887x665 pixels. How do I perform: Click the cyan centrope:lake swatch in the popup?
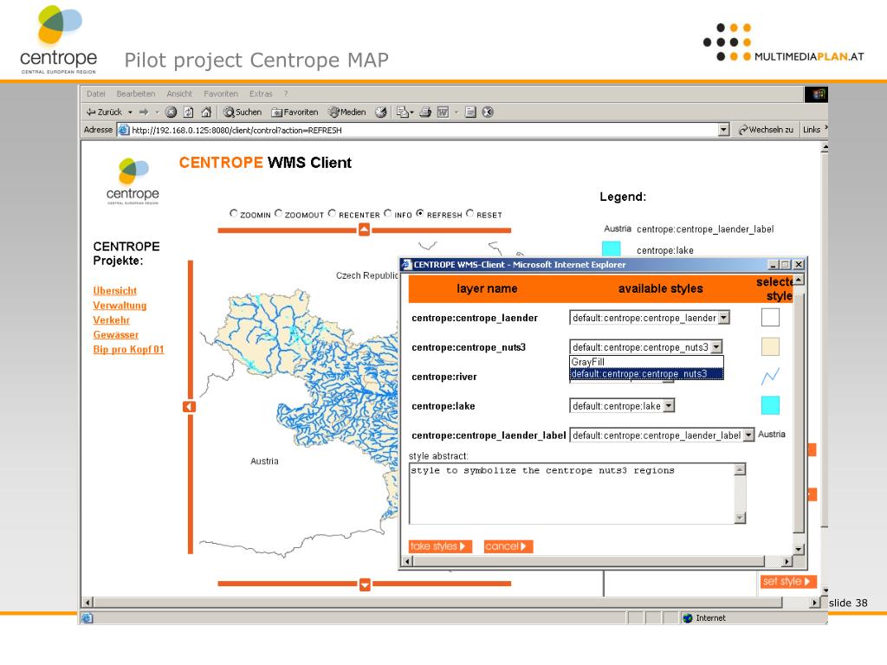(770, 405)
